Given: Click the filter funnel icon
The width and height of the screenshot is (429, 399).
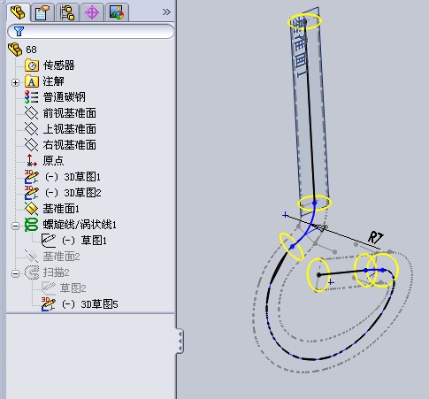Looking at the screenshot, I should coord(19,31).
